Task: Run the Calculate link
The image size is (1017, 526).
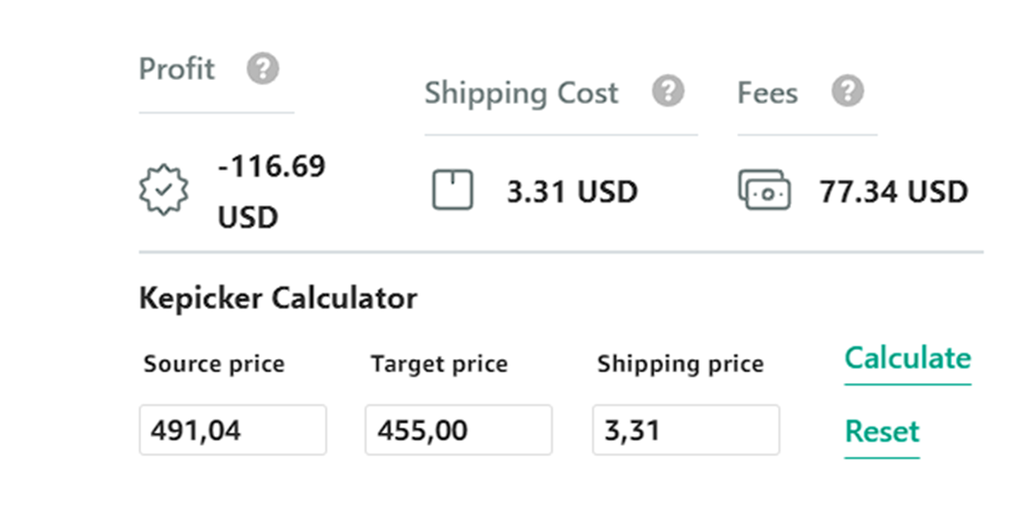Action: click(x=908, y=359)
